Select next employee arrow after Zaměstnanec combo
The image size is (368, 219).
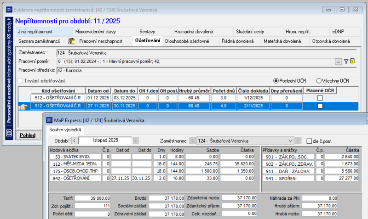[298, 141]
